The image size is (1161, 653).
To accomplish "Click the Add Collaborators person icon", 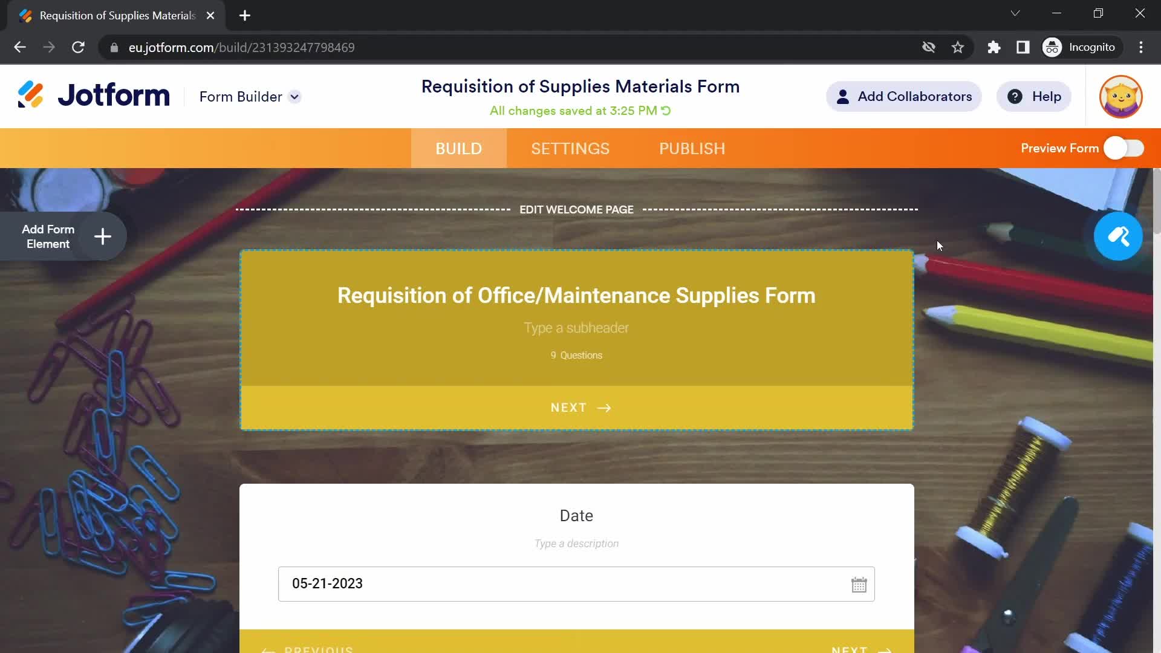I will (x=843, y=97).
